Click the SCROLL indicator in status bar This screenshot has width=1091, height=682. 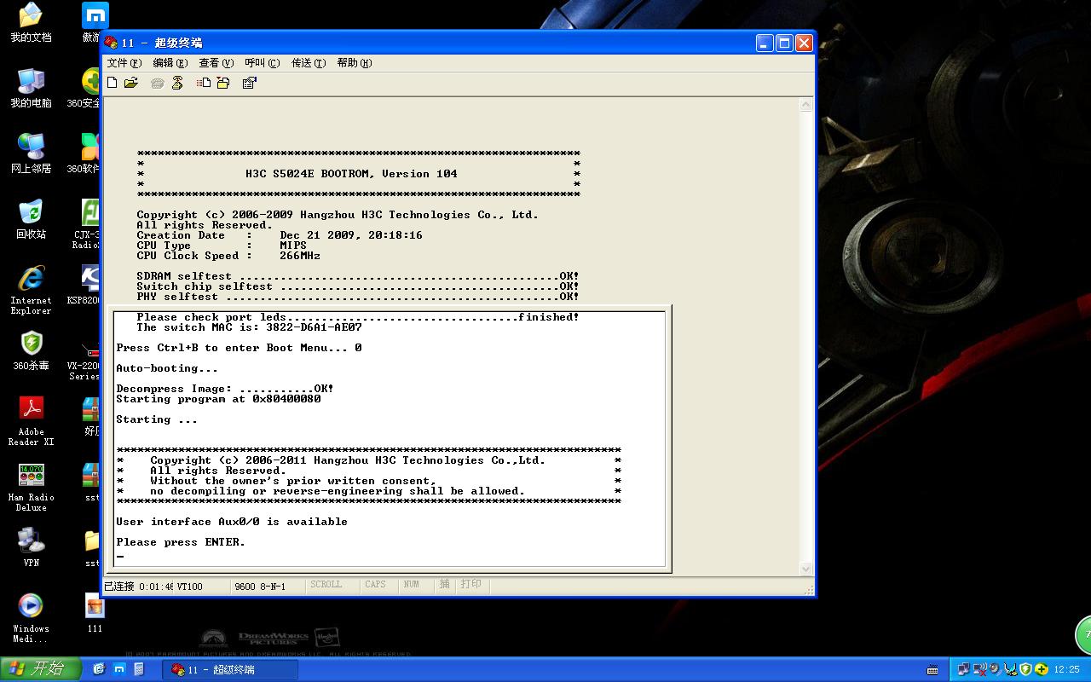(x=326, y=585)
